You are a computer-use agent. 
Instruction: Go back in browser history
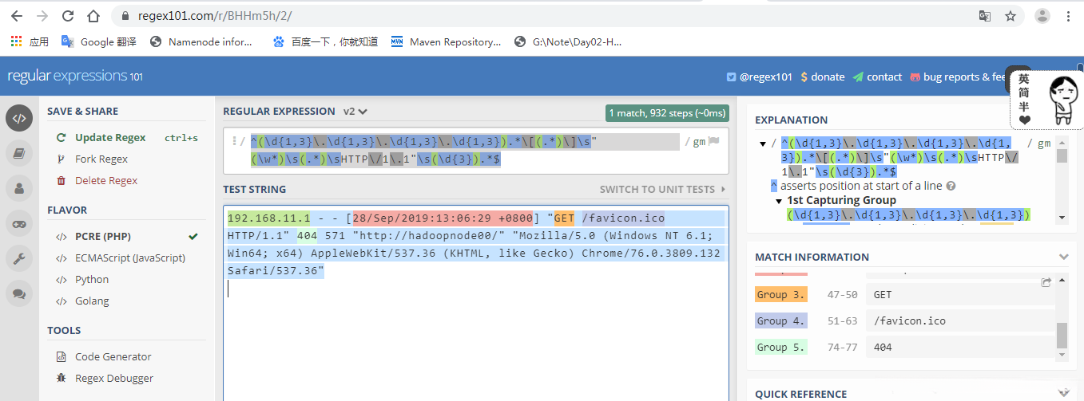pyautogui.click(x=17, y=16)
